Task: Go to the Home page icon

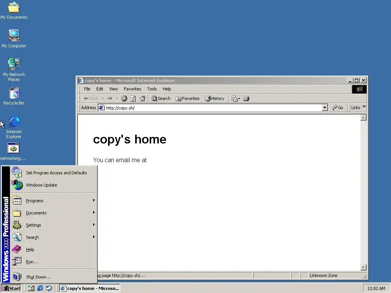Action: click(142, 98)
